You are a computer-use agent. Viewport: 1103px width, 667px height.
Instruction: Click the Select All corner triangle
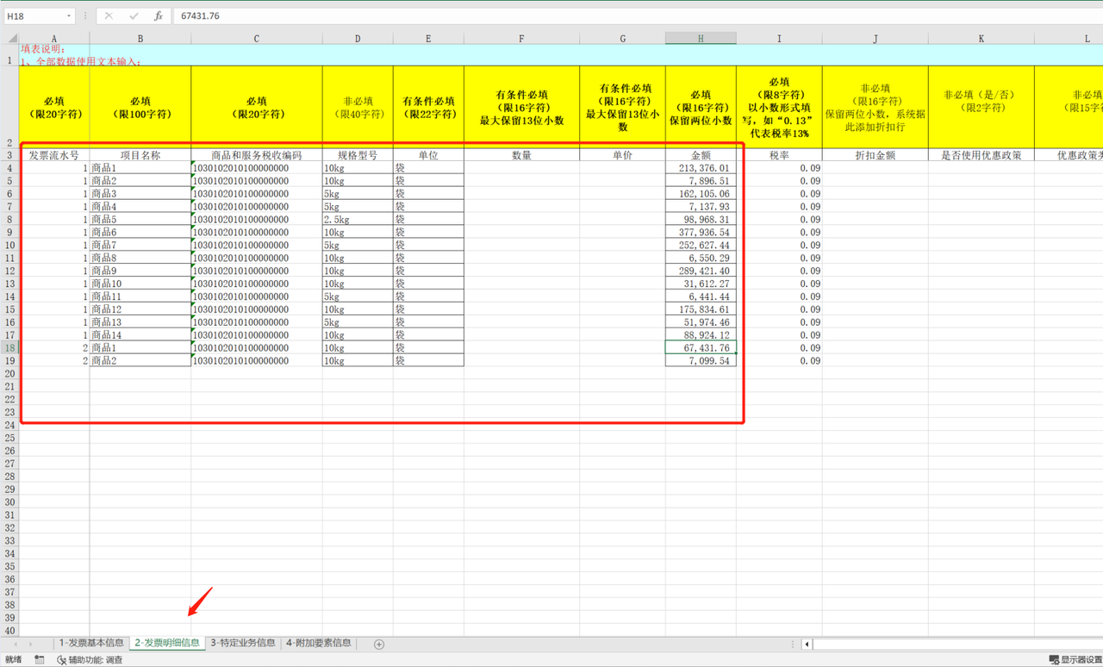click(x=11, y=39)
